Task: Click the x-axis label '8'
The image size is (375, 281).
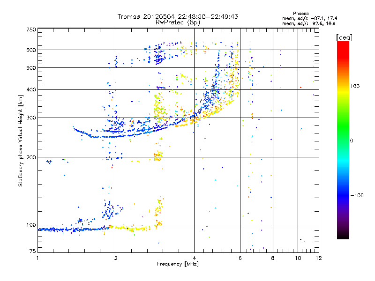Action: [x=273, y=258]
